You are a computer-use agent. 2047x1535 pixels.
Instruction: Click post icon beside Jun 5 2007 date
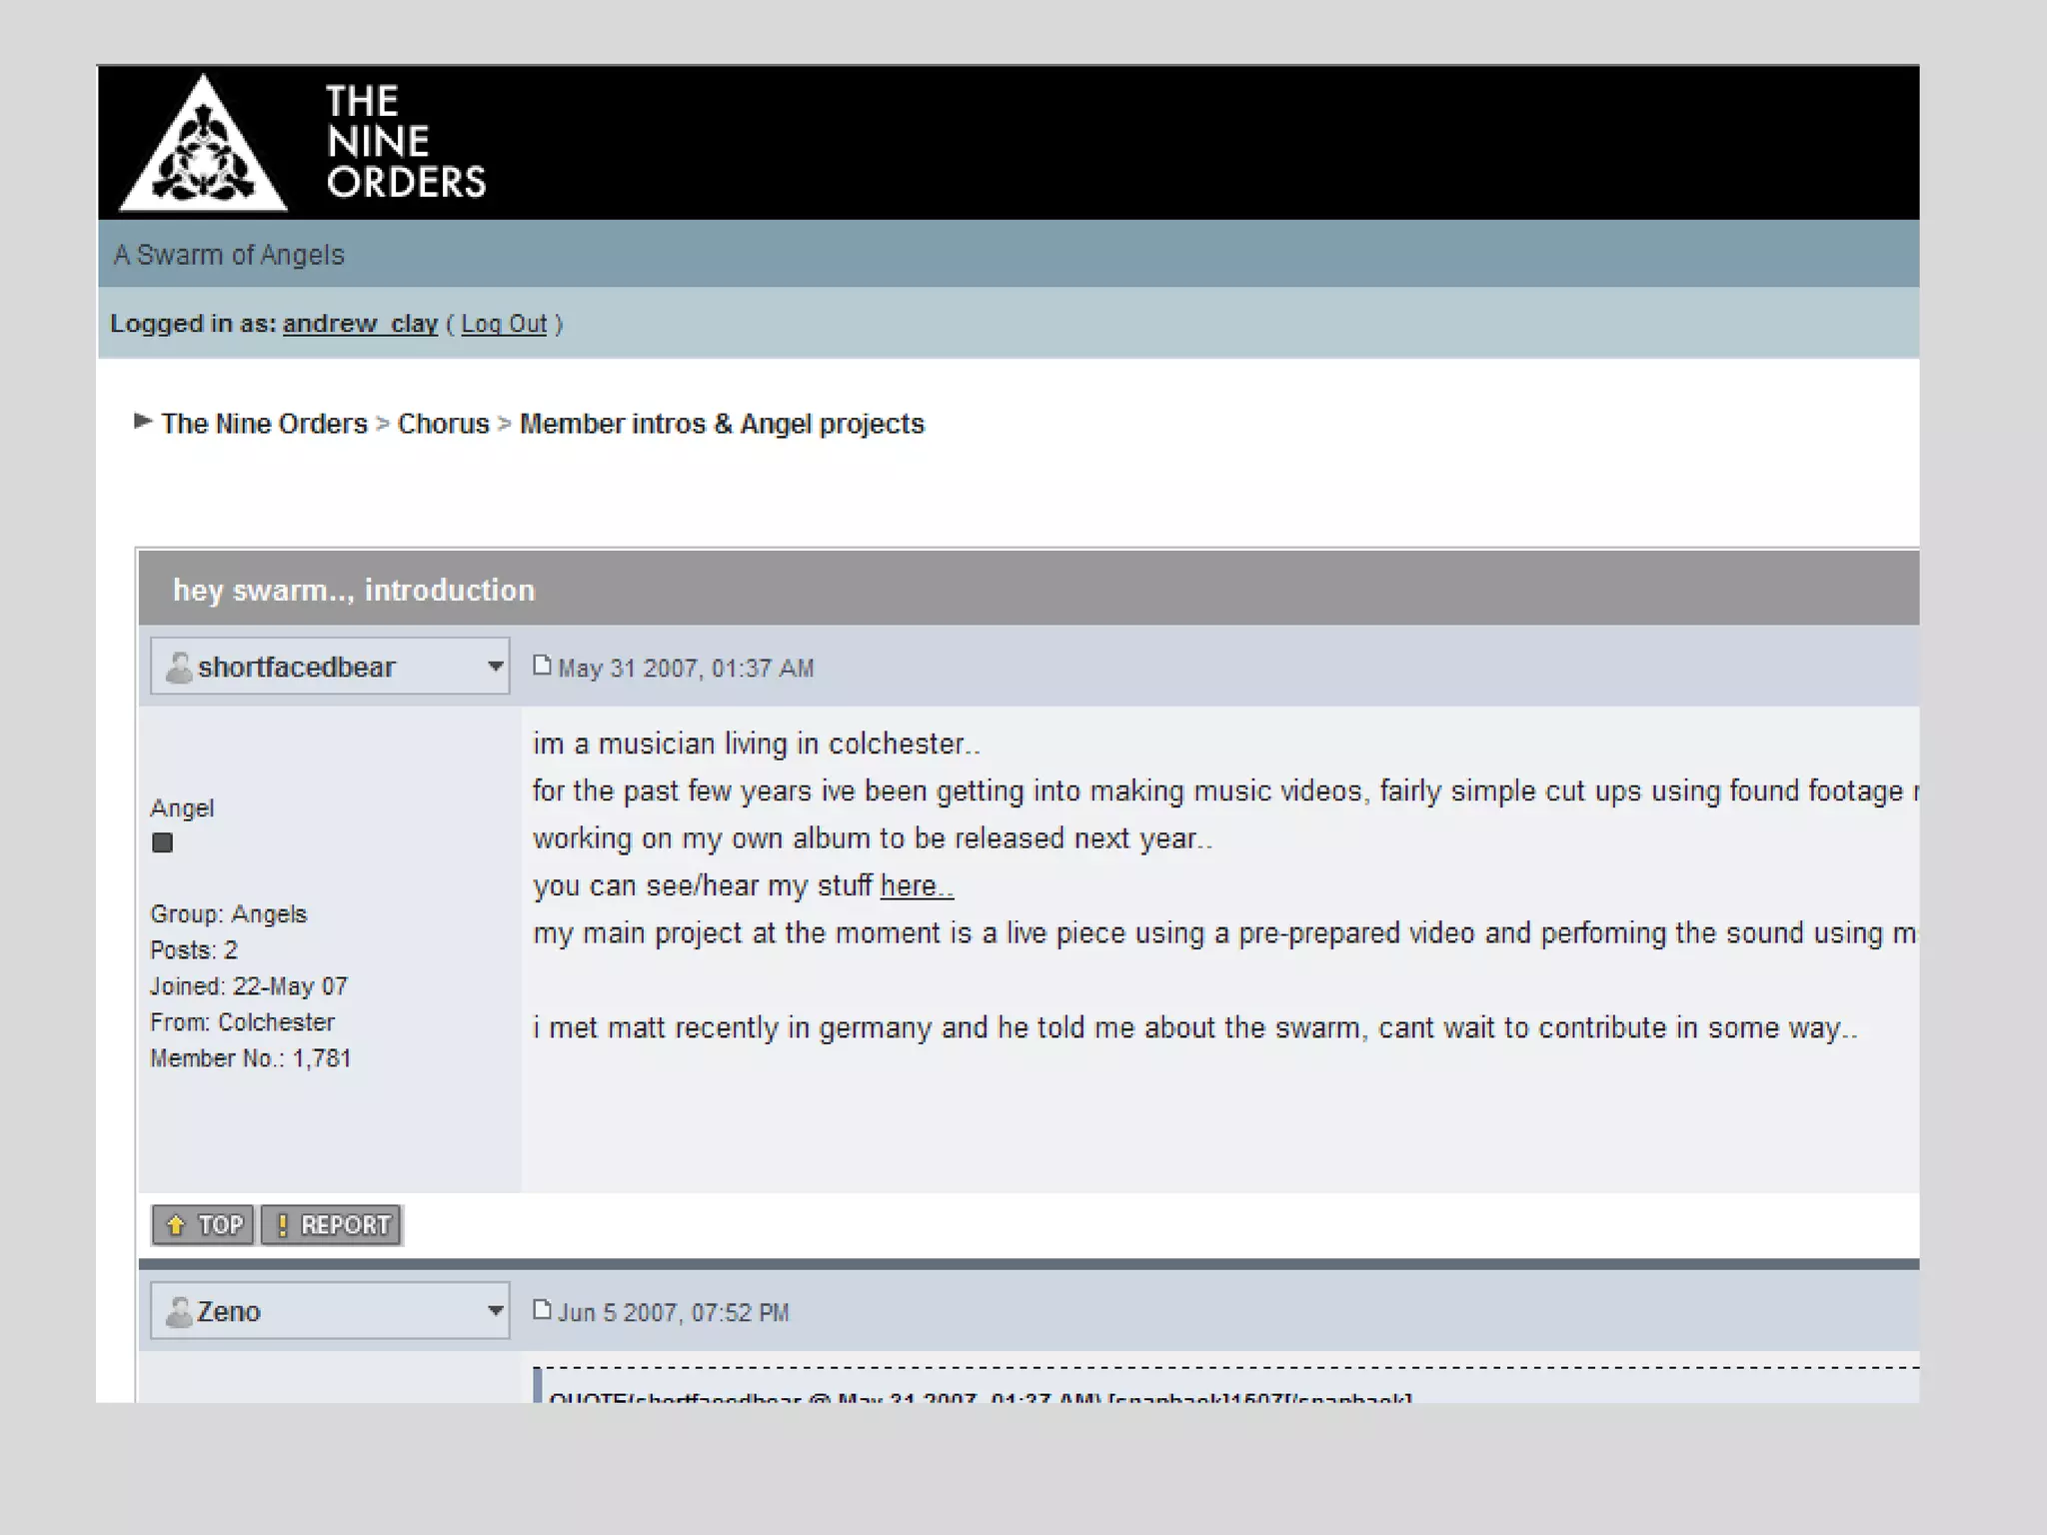(x=542, y=1310)
